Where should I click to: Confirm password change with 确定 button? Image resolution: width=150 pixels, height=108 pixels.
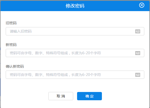pyautogui.click(x=89, y=96)
